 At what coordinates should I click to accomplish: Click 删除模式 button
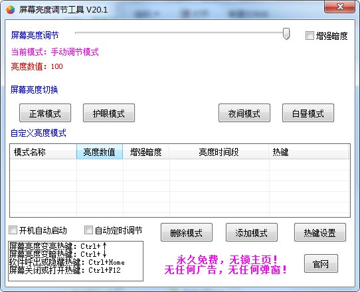187,232
